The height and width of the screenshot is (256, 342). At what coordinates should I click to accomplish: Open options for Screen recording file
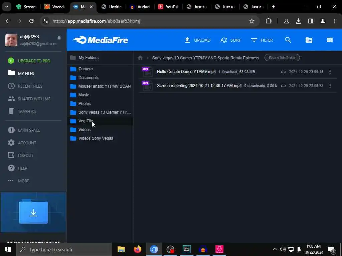(x=330, y=86)
